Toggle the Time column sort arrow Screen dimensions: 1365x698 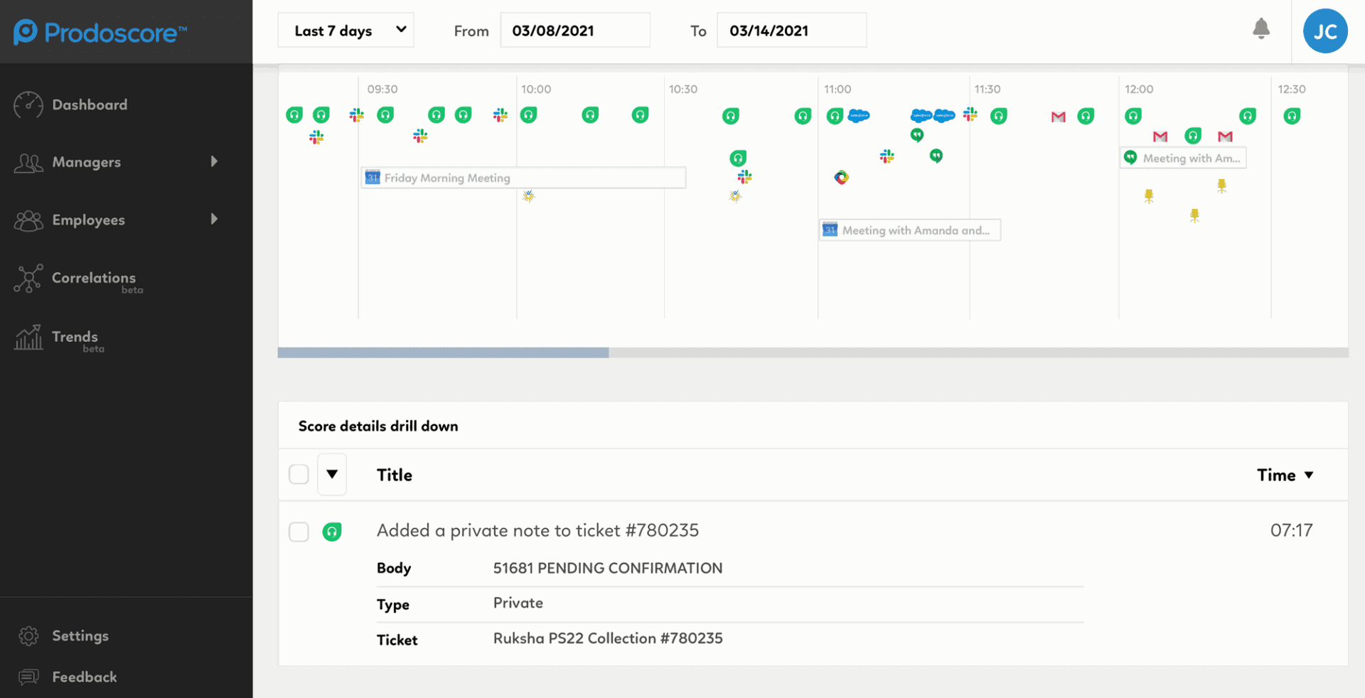[1309, 475]
